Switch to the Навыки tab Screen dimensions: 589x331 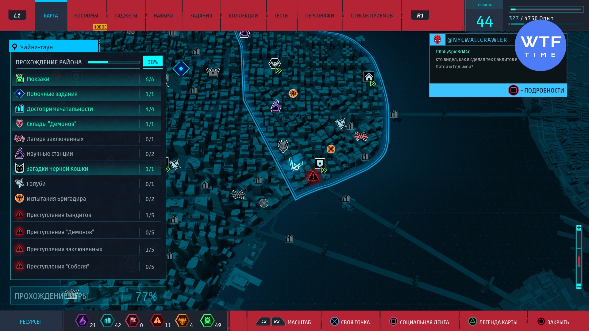tap(164, 16)
